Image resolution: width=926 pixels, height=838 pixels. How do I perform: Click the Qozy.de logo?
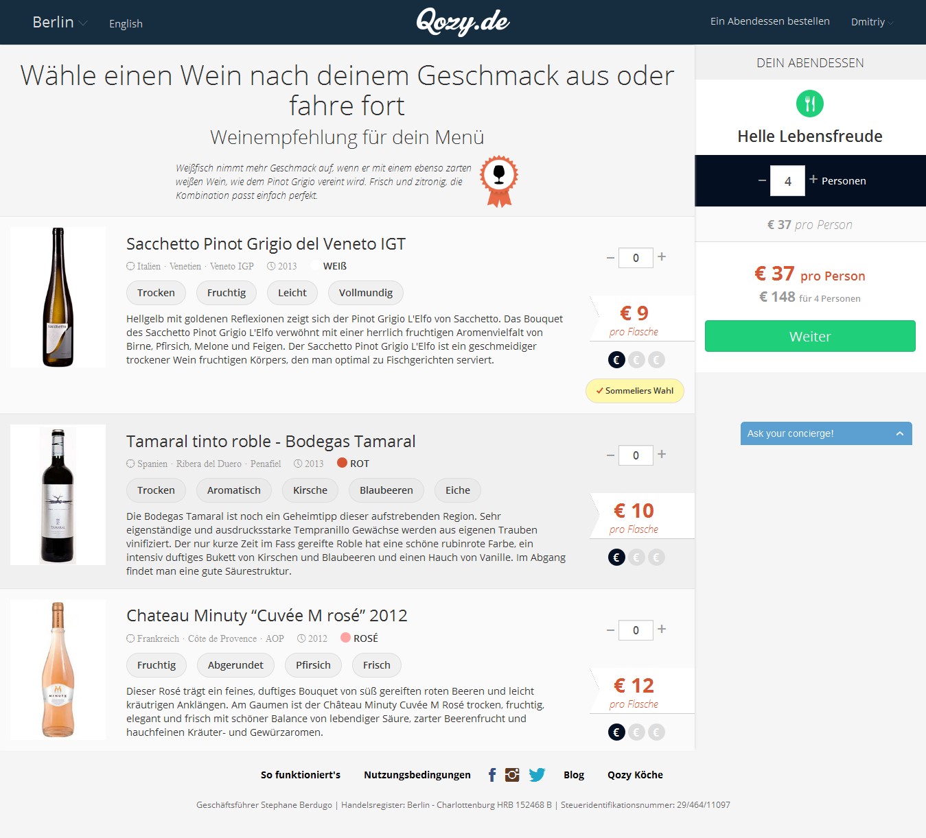tap(463, 22)
